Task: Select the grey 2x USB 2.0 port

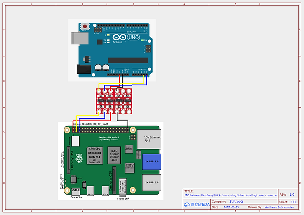Action: (x=151, y=183)
